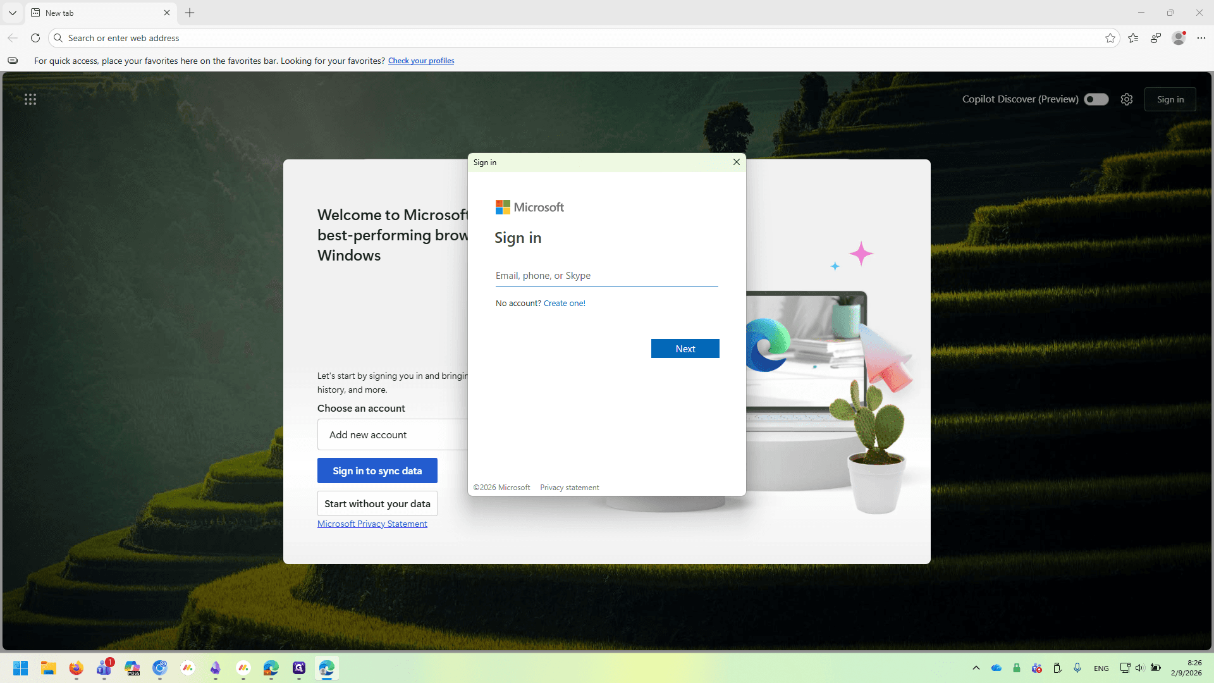
Task: Click the Check your profiles link
Action: coord(421,61)
